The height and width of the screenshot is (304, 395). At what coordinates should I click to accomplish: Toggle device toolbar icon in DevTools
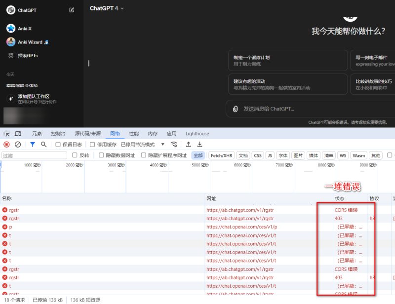(18, 133)
